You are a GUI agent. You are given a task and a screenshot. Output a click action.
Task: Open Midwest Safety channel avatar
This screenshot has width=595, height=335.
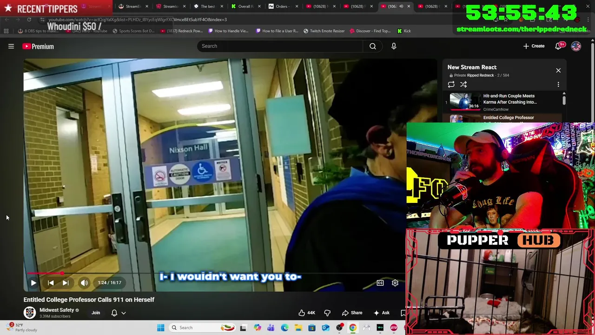pos(30,313)
